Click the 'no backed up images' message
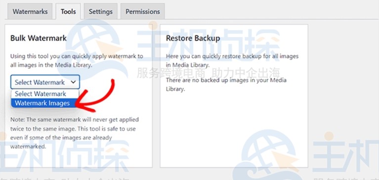Viewport: 379px width, 180px height. 226,85
